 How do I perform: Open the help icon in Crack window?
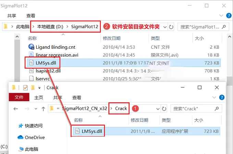[x=222, y=97]
